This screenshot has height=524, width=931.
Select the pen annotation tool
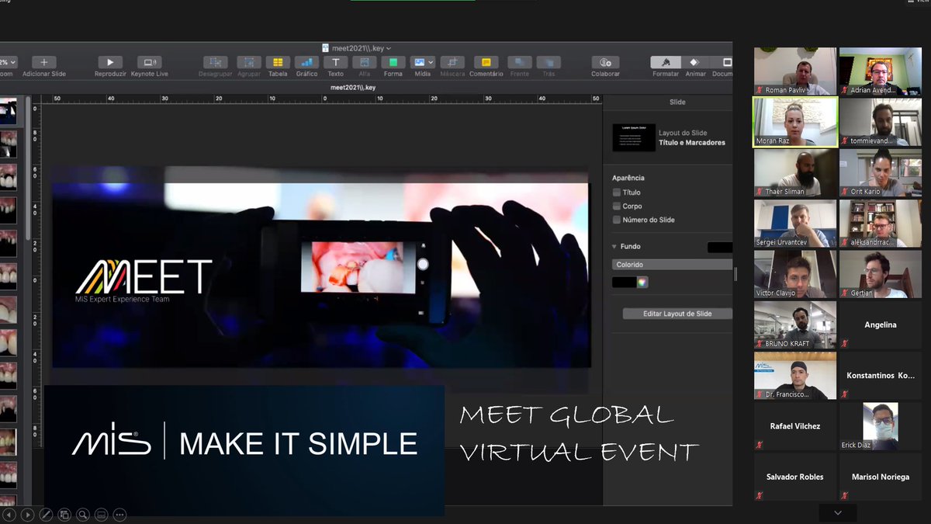(x=46, y=514)
